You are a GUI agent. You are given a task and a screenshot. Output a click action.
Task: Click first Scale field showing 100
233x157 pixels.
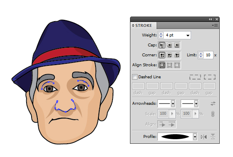coord(163,114)
